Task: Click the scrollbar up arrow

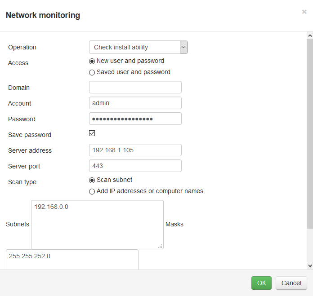Action: tap(309, 35)
